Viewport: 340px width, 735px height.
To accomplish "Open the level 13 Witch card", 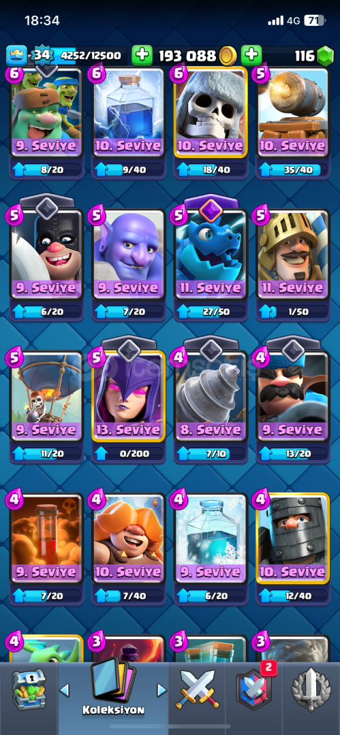I will pyautogui.click(x=129, y=396).
